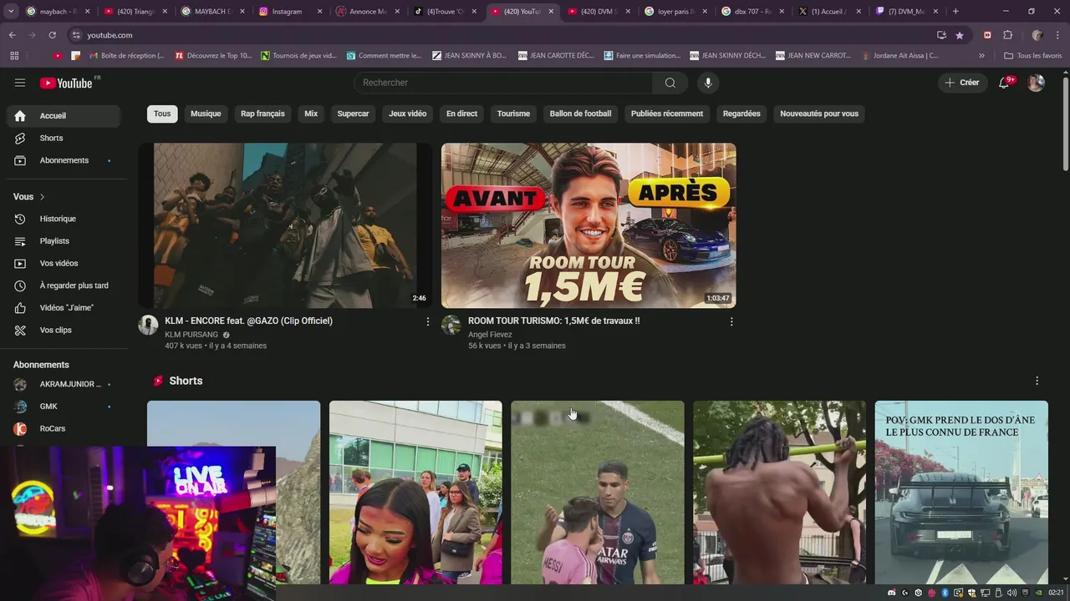
Task: Select the Nouveautés pour vous chip
Action: click(819, 114)
